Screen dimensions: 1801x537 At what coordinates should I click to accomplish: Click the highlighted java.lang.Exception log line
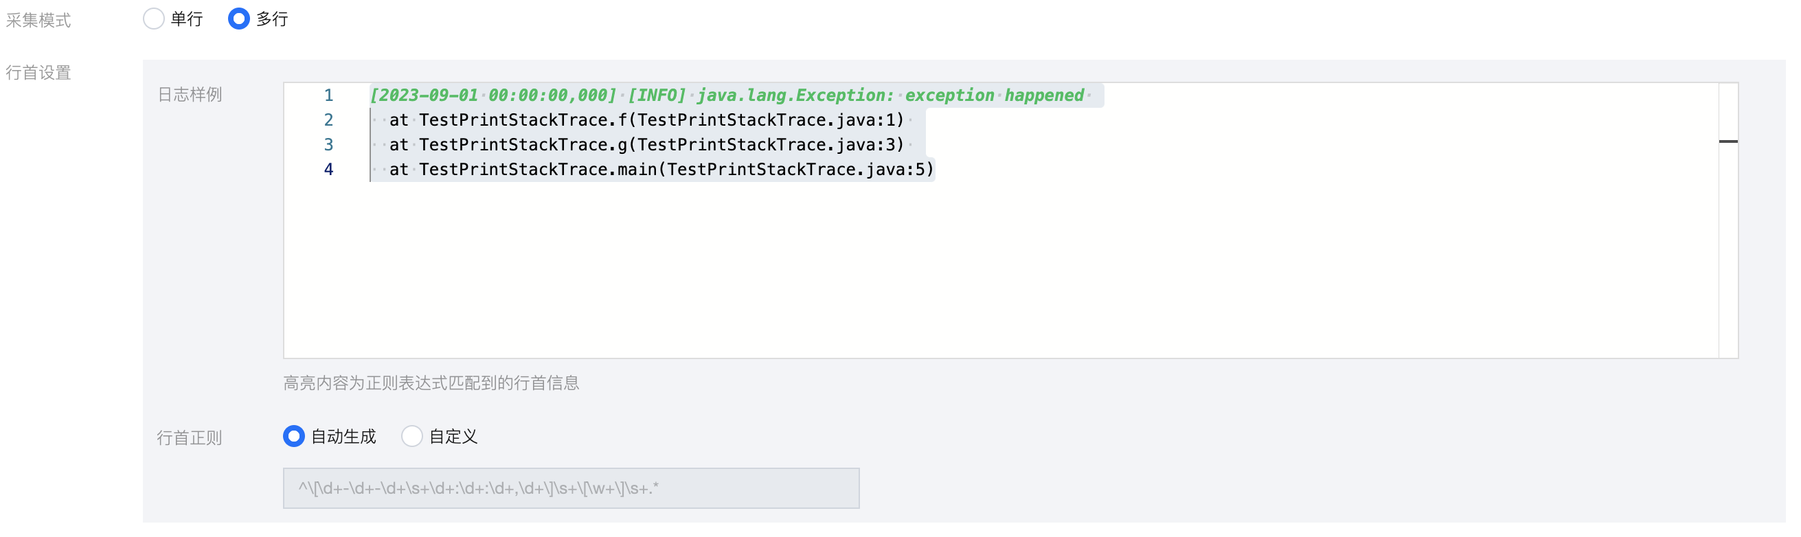[x=727, y=95]
